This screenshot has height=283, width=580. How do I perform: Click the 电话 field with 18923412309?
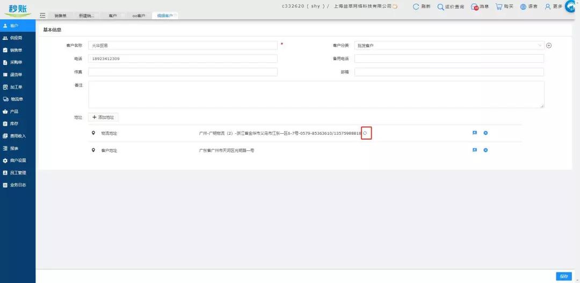pos(183,59)
